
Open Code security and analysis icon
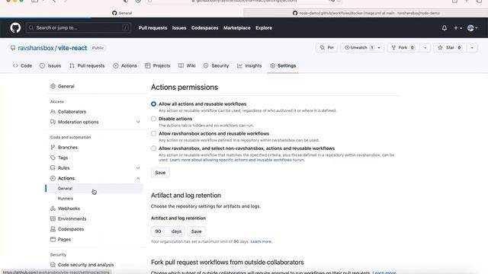click(x=53, y=265)
